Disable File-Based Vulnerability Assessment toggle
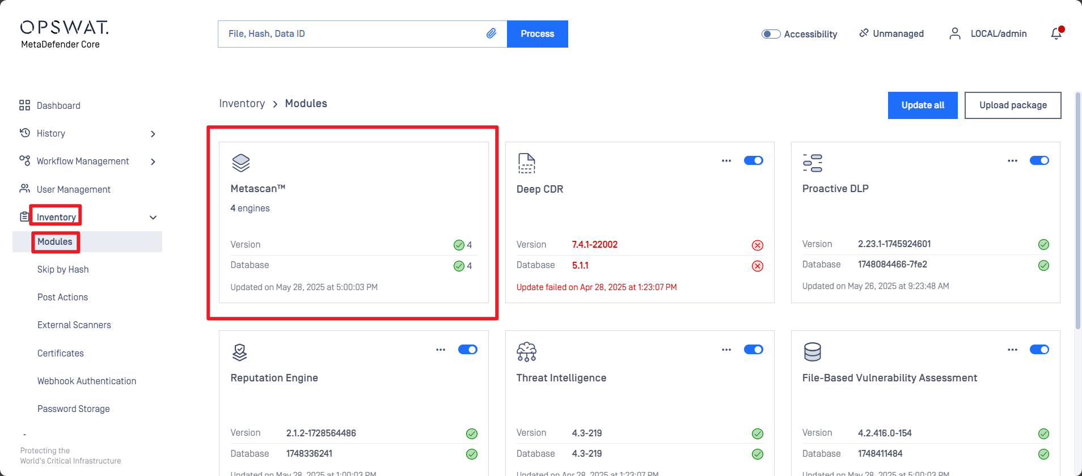Screen dimensions: 1082x476 click(x=1039, y=349)
